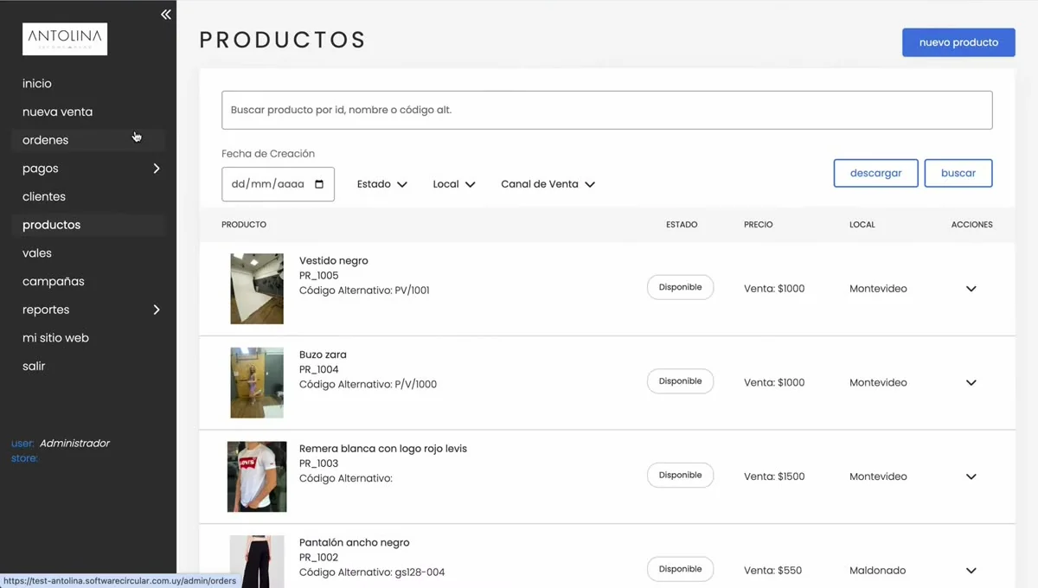1038x588 pixels.
Task: Open nueva venta page
Action: click(x=57, y=112)
